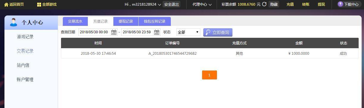This screenshot has height=108, width=364.
Task: Switch to the 交易流水 tab
Action: click(75, 21)
